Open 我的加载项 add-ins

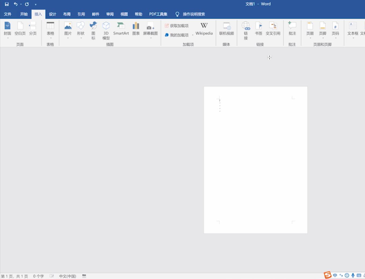(x=177, y=35)
